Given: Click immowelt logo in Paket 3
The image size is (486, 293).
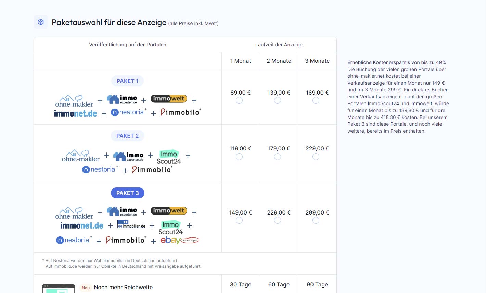Looking at the screenshot, I should (169, 211).
